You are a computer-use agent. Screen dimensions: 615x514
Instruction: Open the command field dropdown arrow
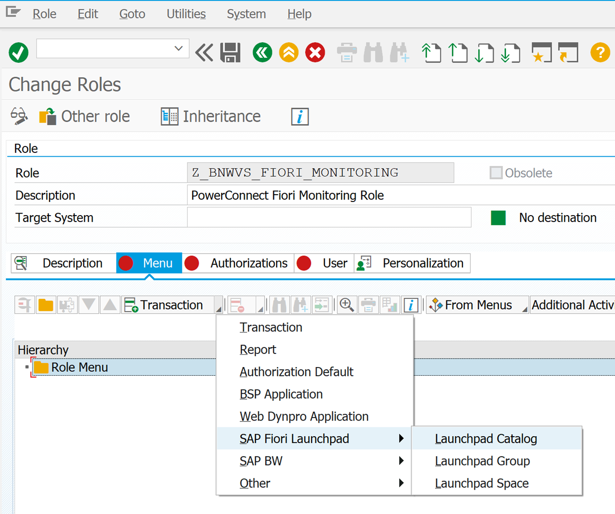coord(178,49)
